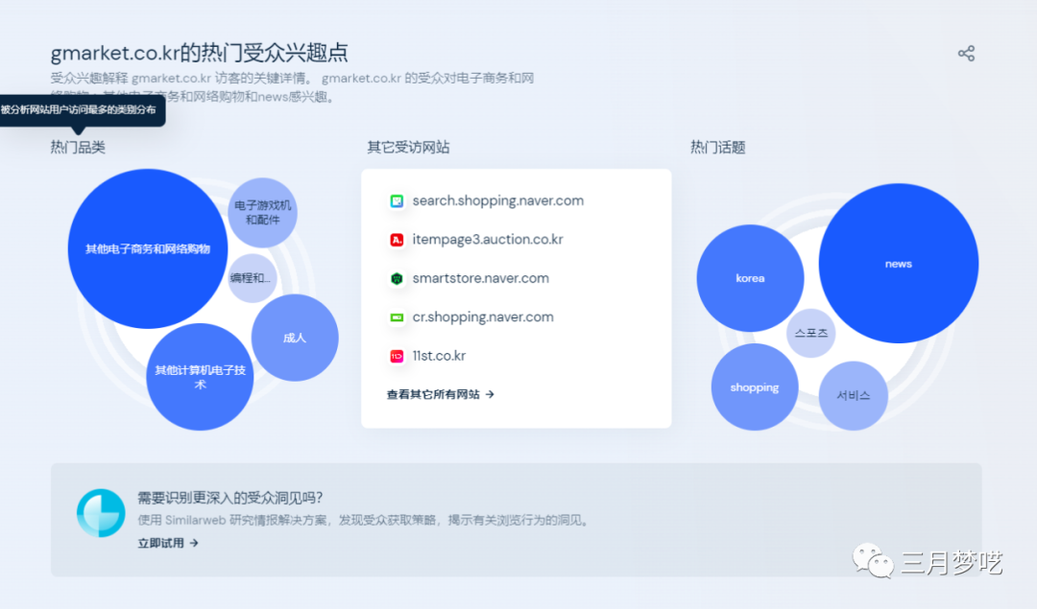The width and height of the screenshot is (1037, 609).
Task: Select the 成人 category bubble
Action: point(295,338)
